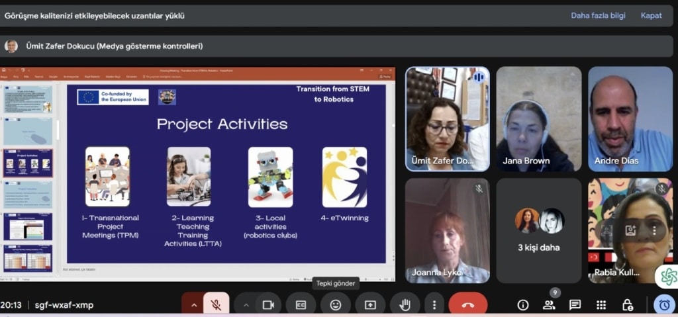The width and height of the screenshot is (678, 317).
Task: Click the present screen icon
Action: (370, 304)
